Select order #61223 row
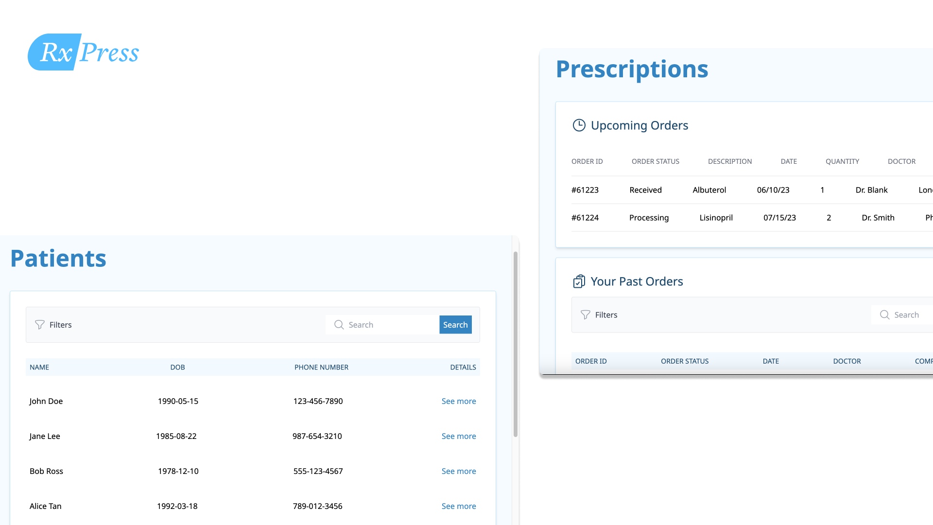 pos(585,190)
